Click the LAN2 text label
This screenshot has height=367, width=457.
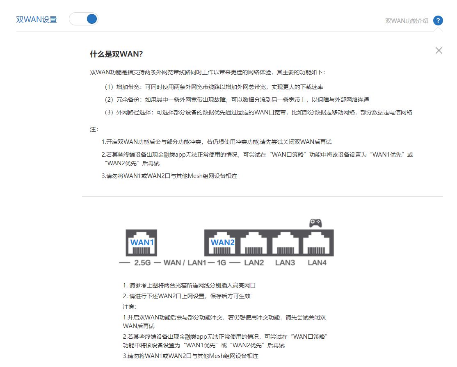tap(254, 263)
